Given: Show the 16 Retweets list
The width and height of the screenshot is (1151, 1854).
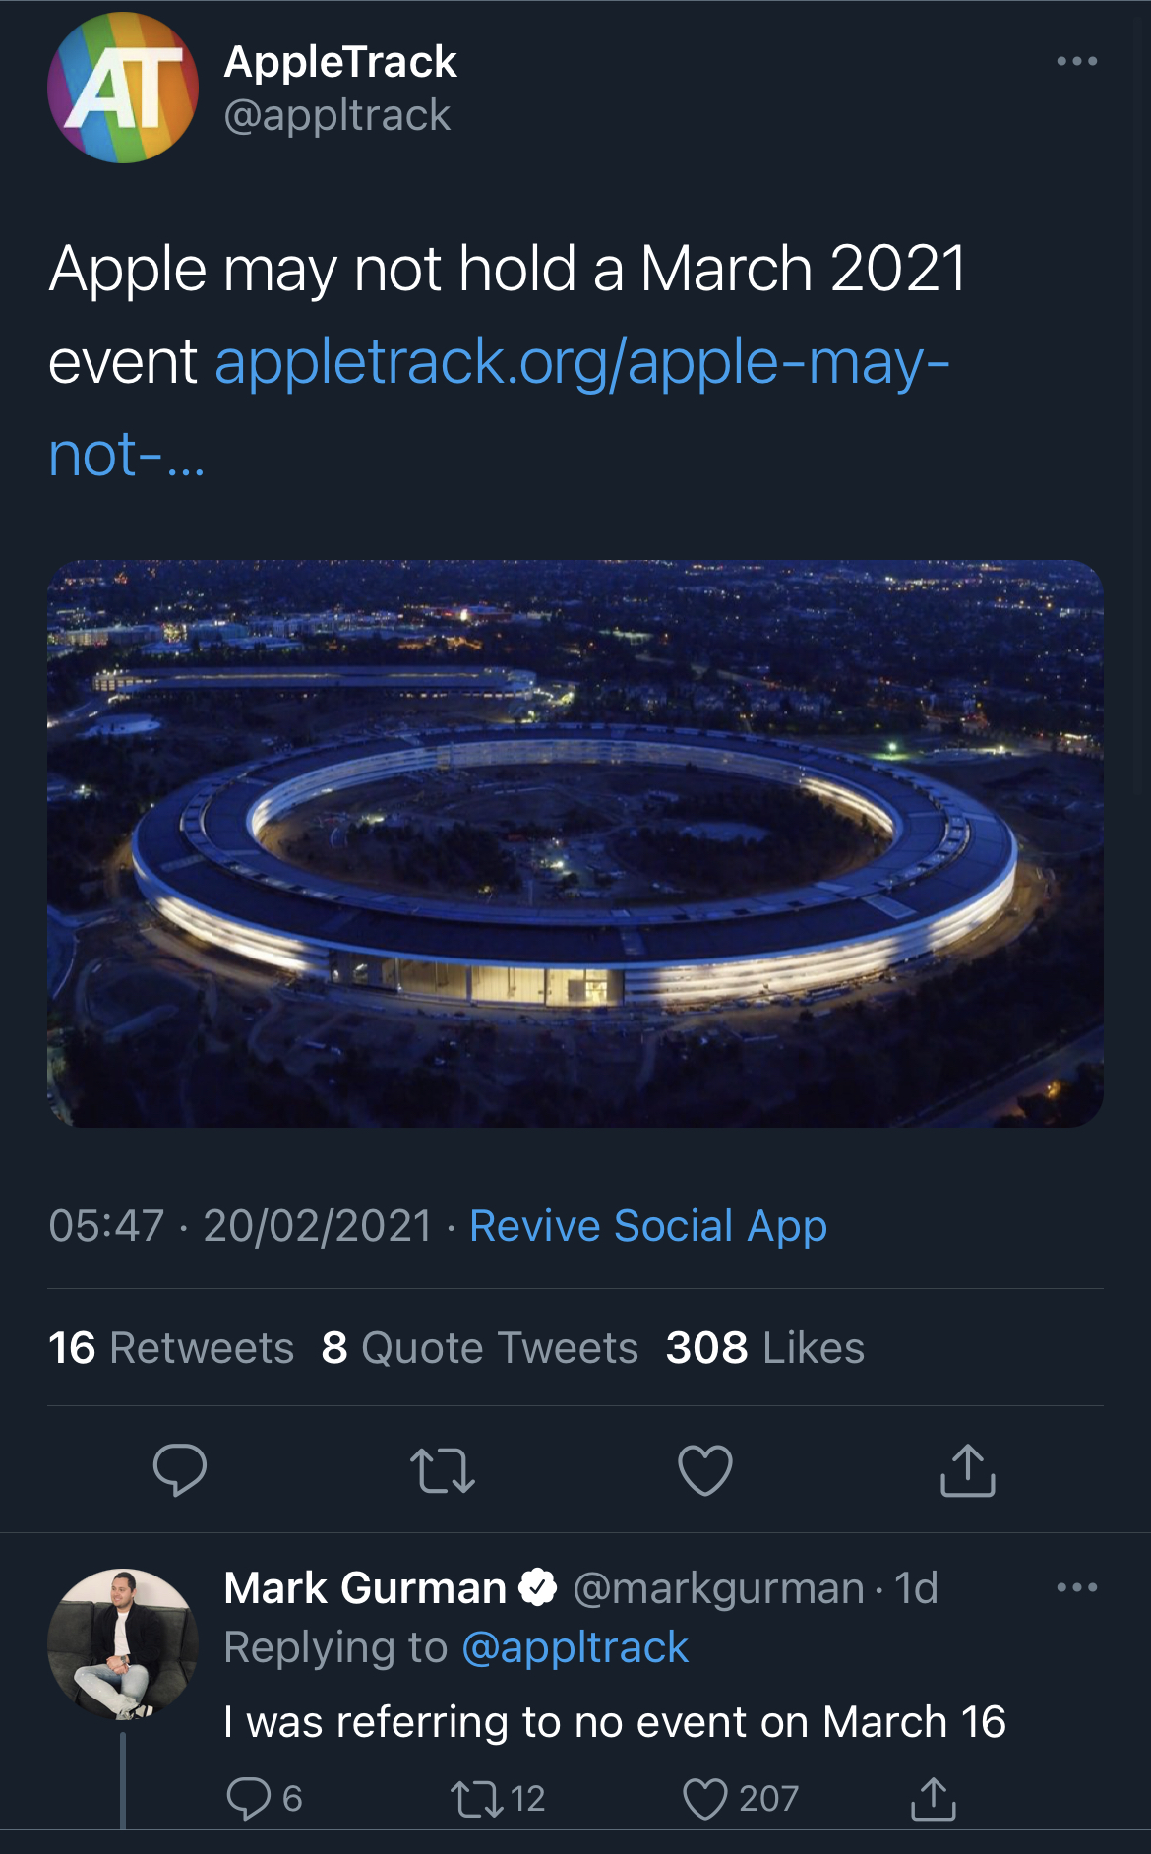Looking at the screenshot, I should point(171,1348).
